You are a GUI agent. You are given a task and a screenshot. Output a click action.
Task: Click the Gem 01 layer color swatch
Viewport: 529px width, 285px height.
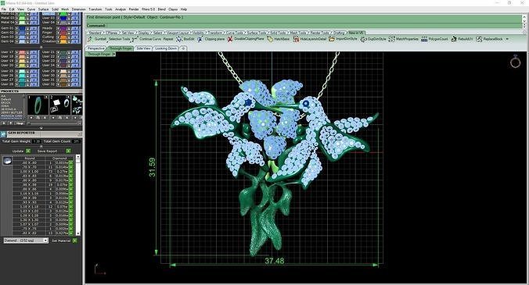pos(22,29)
